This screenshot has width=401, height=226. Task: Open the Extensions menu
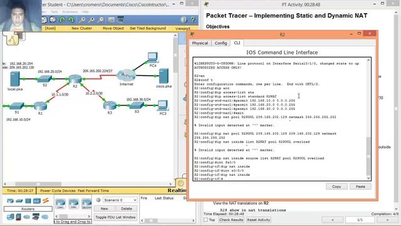tap(70, 12)
